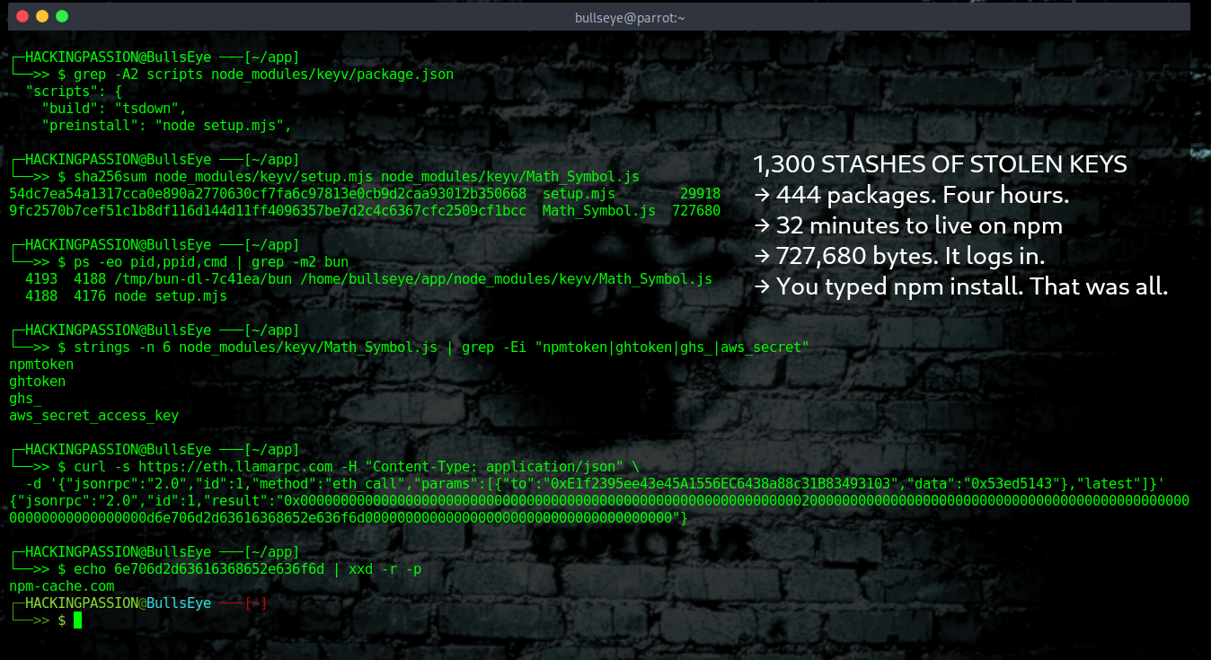Viewport: 1211px width, 660px height.
Task: Click the hash line starting 9fc2570b7cef51
Action: (365, 210)
